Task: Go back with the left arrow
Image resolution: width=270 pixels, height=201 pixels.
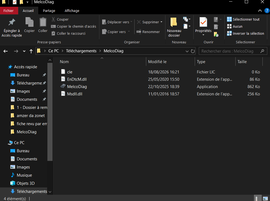Action: [x=6, y=51]
